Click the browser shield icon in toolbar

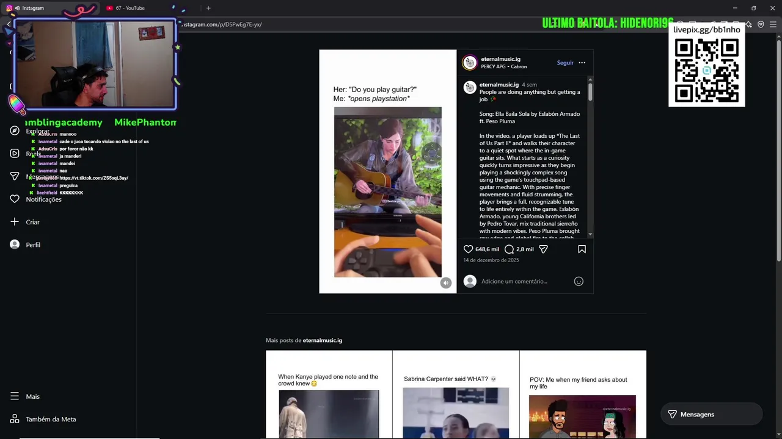[x=761, y=24]
